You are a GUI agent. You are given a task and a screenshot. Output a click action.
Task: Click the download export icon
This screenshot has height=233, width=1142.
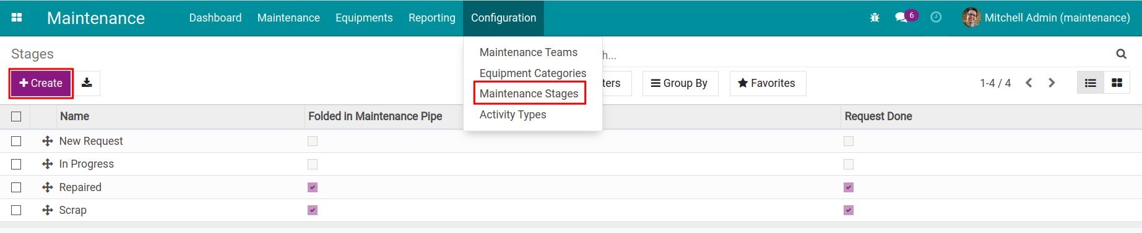(87, 83)
